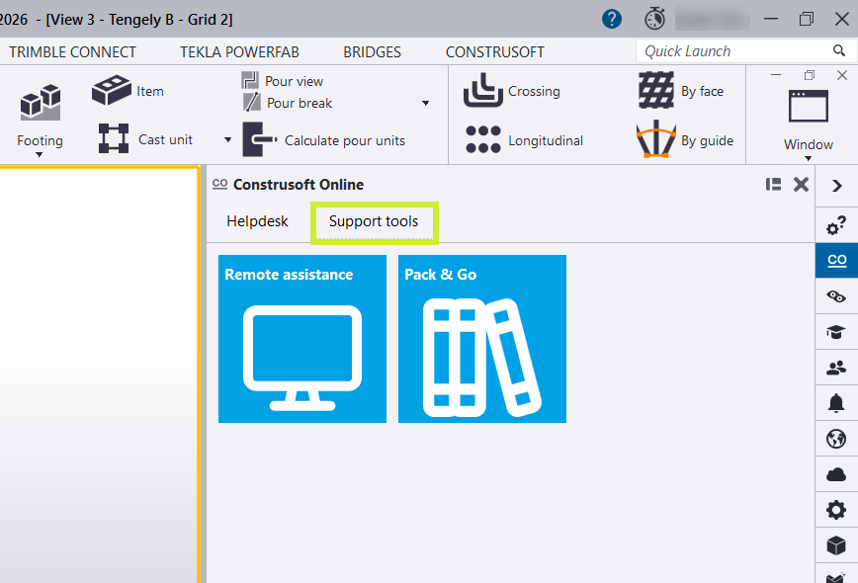
Task: Open the BRIDGES ribbon tab
Action: 372,52
